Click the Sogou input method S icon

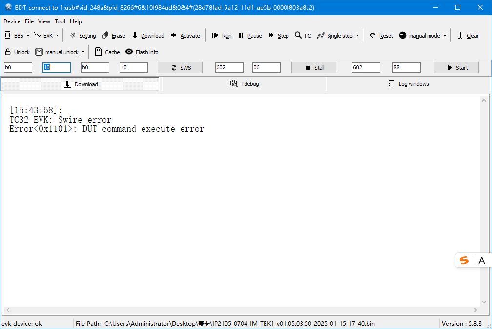point(464,260)
